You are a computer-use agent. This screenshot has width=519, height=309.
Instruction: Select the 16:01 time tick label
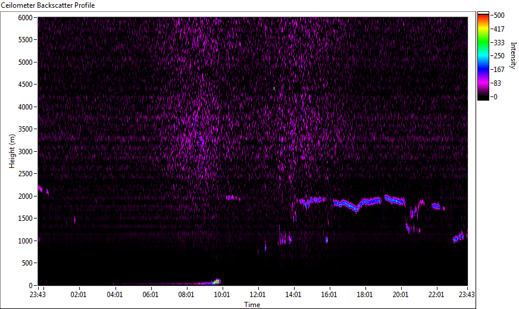click(329, 295)
